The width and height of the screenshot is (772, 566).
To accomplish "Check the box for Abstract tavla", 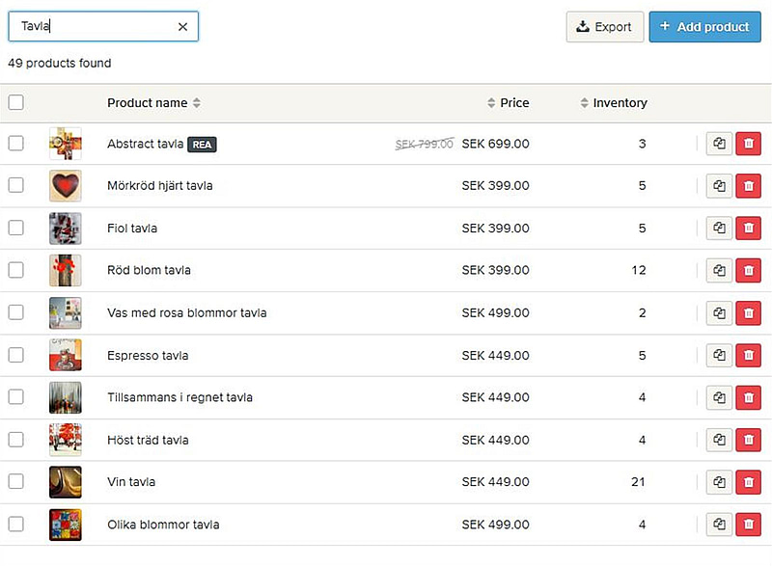I will point(16,144).
